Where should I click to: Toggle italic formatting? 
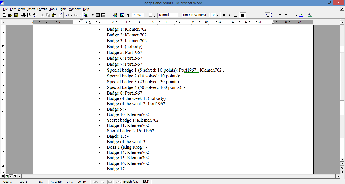point(229,15)
